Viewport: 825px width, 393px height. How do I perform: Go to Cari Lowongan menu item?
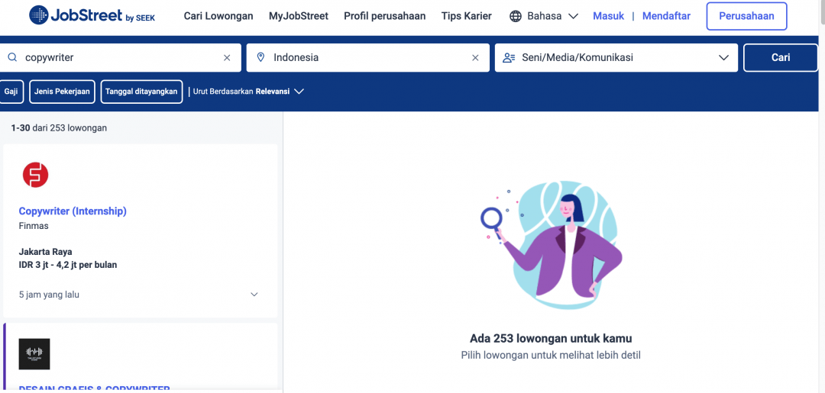pyautogui.click(x=218, y=16)
